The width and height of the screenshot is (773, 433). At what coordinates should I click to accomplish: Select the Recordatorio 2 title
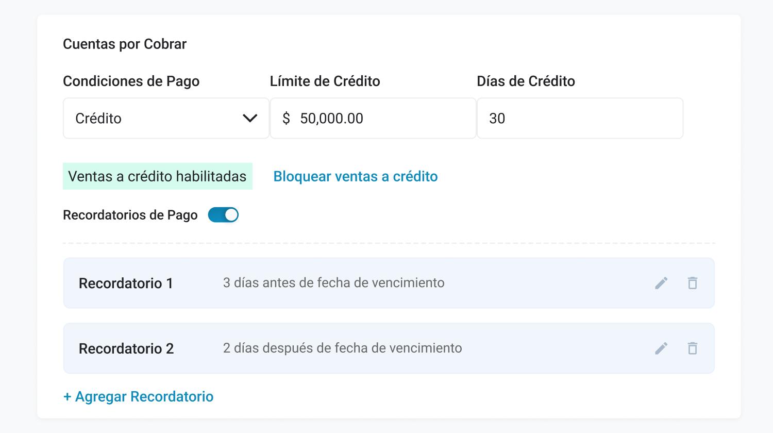(x=126, y=348)
